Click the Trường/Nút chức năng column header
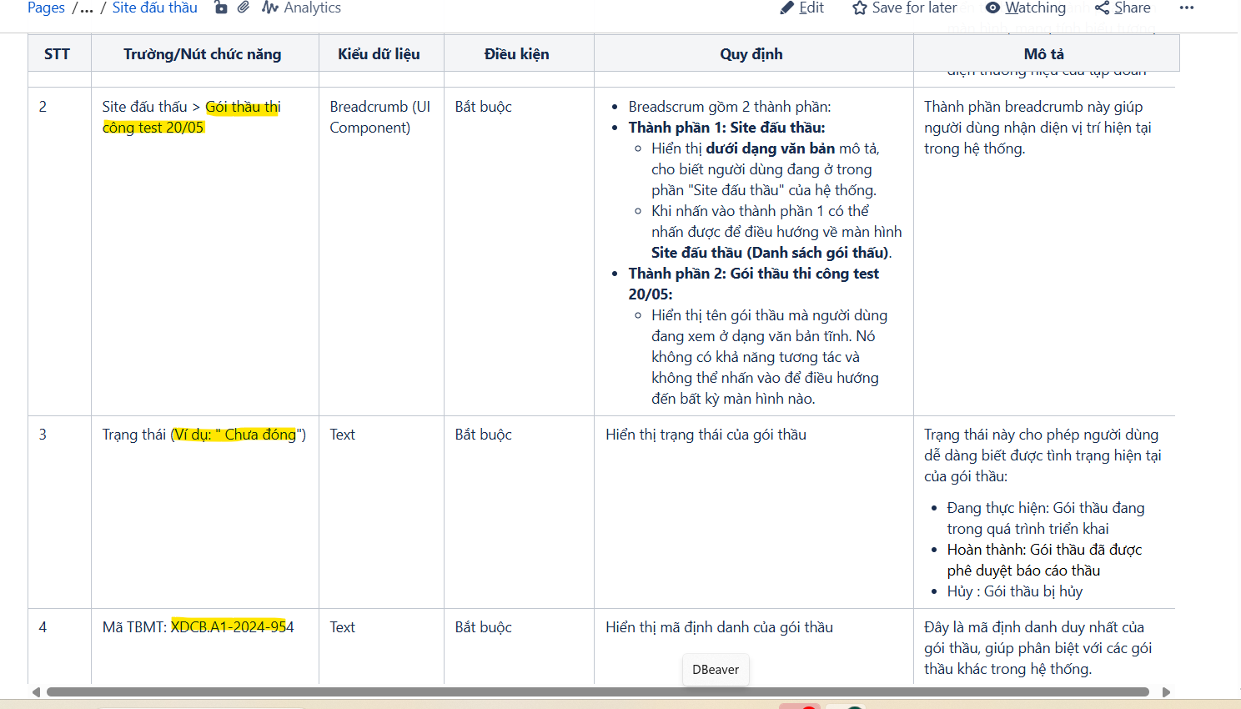This screenshot has width=1241, height=709. pyautogui.click(x=203, y=54)
